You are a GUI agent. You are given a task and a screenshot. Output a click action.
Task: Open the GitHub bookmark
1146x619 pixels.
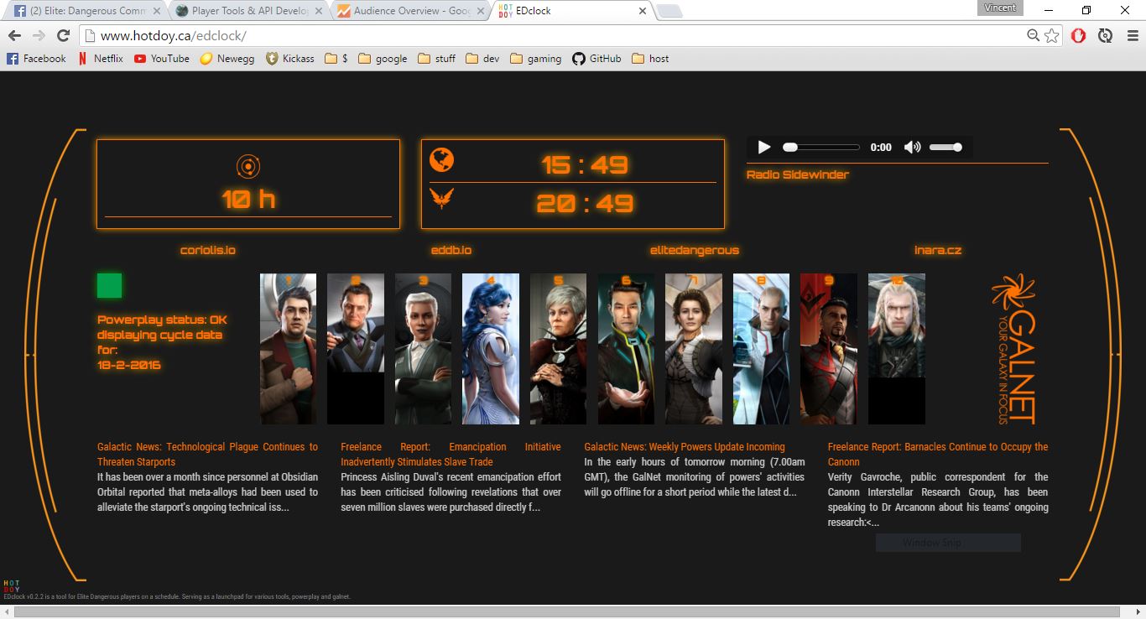[596, 59]
